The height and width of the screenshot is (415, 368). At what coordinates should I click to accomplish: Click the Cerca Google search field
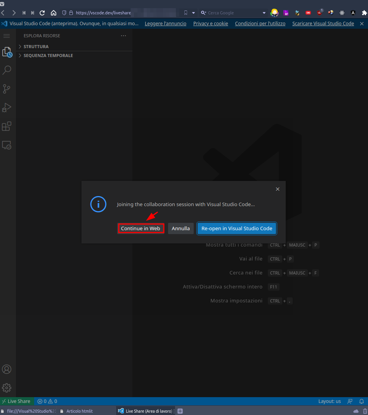point(233,13)
